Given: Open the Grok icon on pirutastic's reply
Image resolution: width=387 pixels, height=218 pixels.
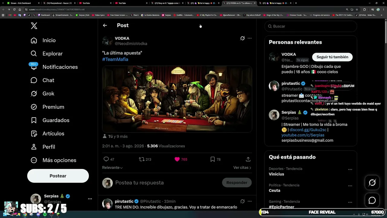Looking at the screenshot, I should click(x=242, y=201).
